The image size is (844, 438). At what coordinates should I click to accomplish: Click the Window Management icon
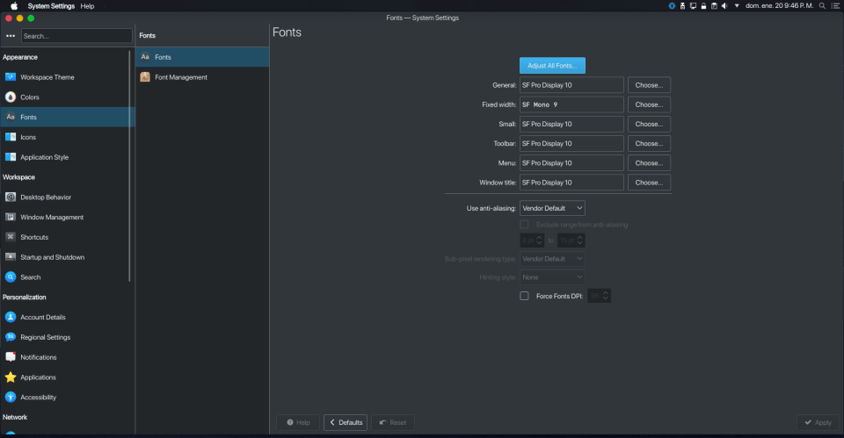click(11, 217)
